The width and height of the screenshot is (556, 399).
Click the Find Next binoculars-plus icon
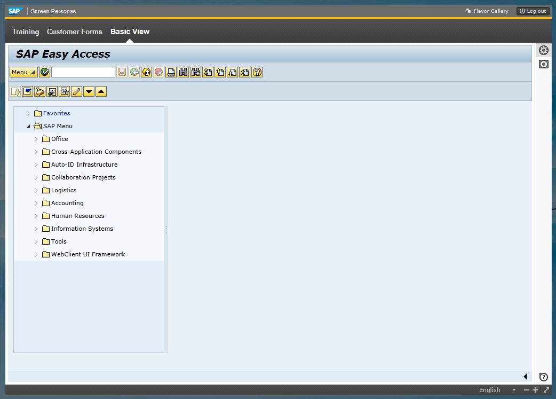pos(196,73)
